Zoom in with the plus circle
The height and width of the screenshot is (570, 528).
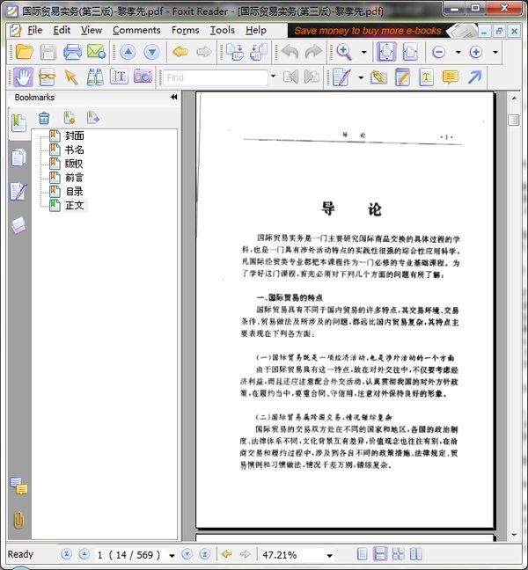click(476, 52)
